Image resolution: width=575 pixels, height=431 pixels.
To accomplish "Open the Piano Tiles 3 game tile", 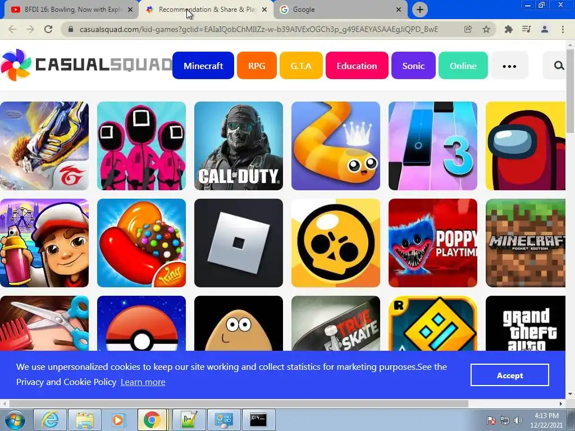I will [433, 146].
